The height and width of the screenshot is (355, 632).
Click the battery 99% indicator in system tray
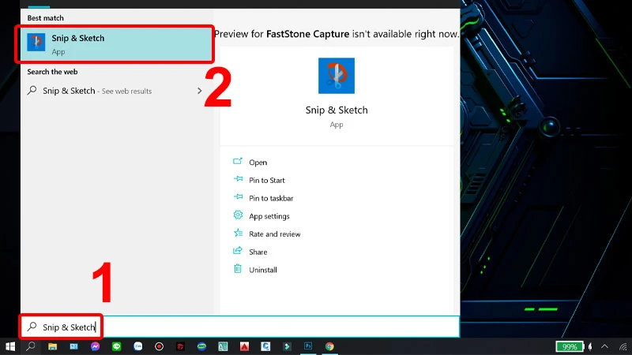tap(568, 346)
